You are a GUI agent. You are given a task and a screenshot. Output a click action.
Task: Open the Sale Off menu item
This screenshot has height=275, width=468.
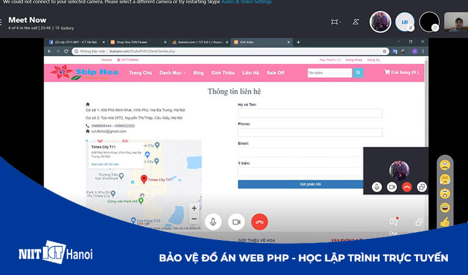pos(275,73)
